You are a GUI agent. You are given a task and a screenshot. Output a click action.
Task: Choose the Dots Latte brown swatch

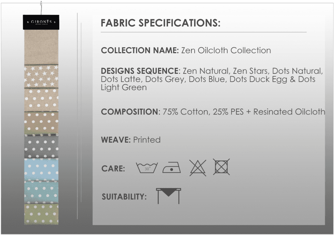(x=41, y=123)
